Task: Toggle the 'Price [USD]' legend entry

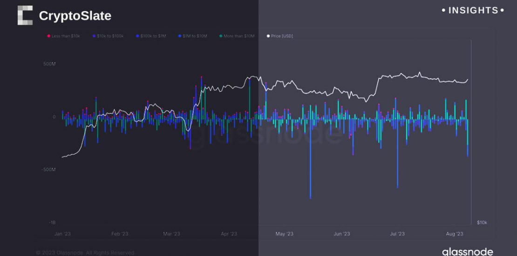Action: pyautogui.click(x=282, y=36)
